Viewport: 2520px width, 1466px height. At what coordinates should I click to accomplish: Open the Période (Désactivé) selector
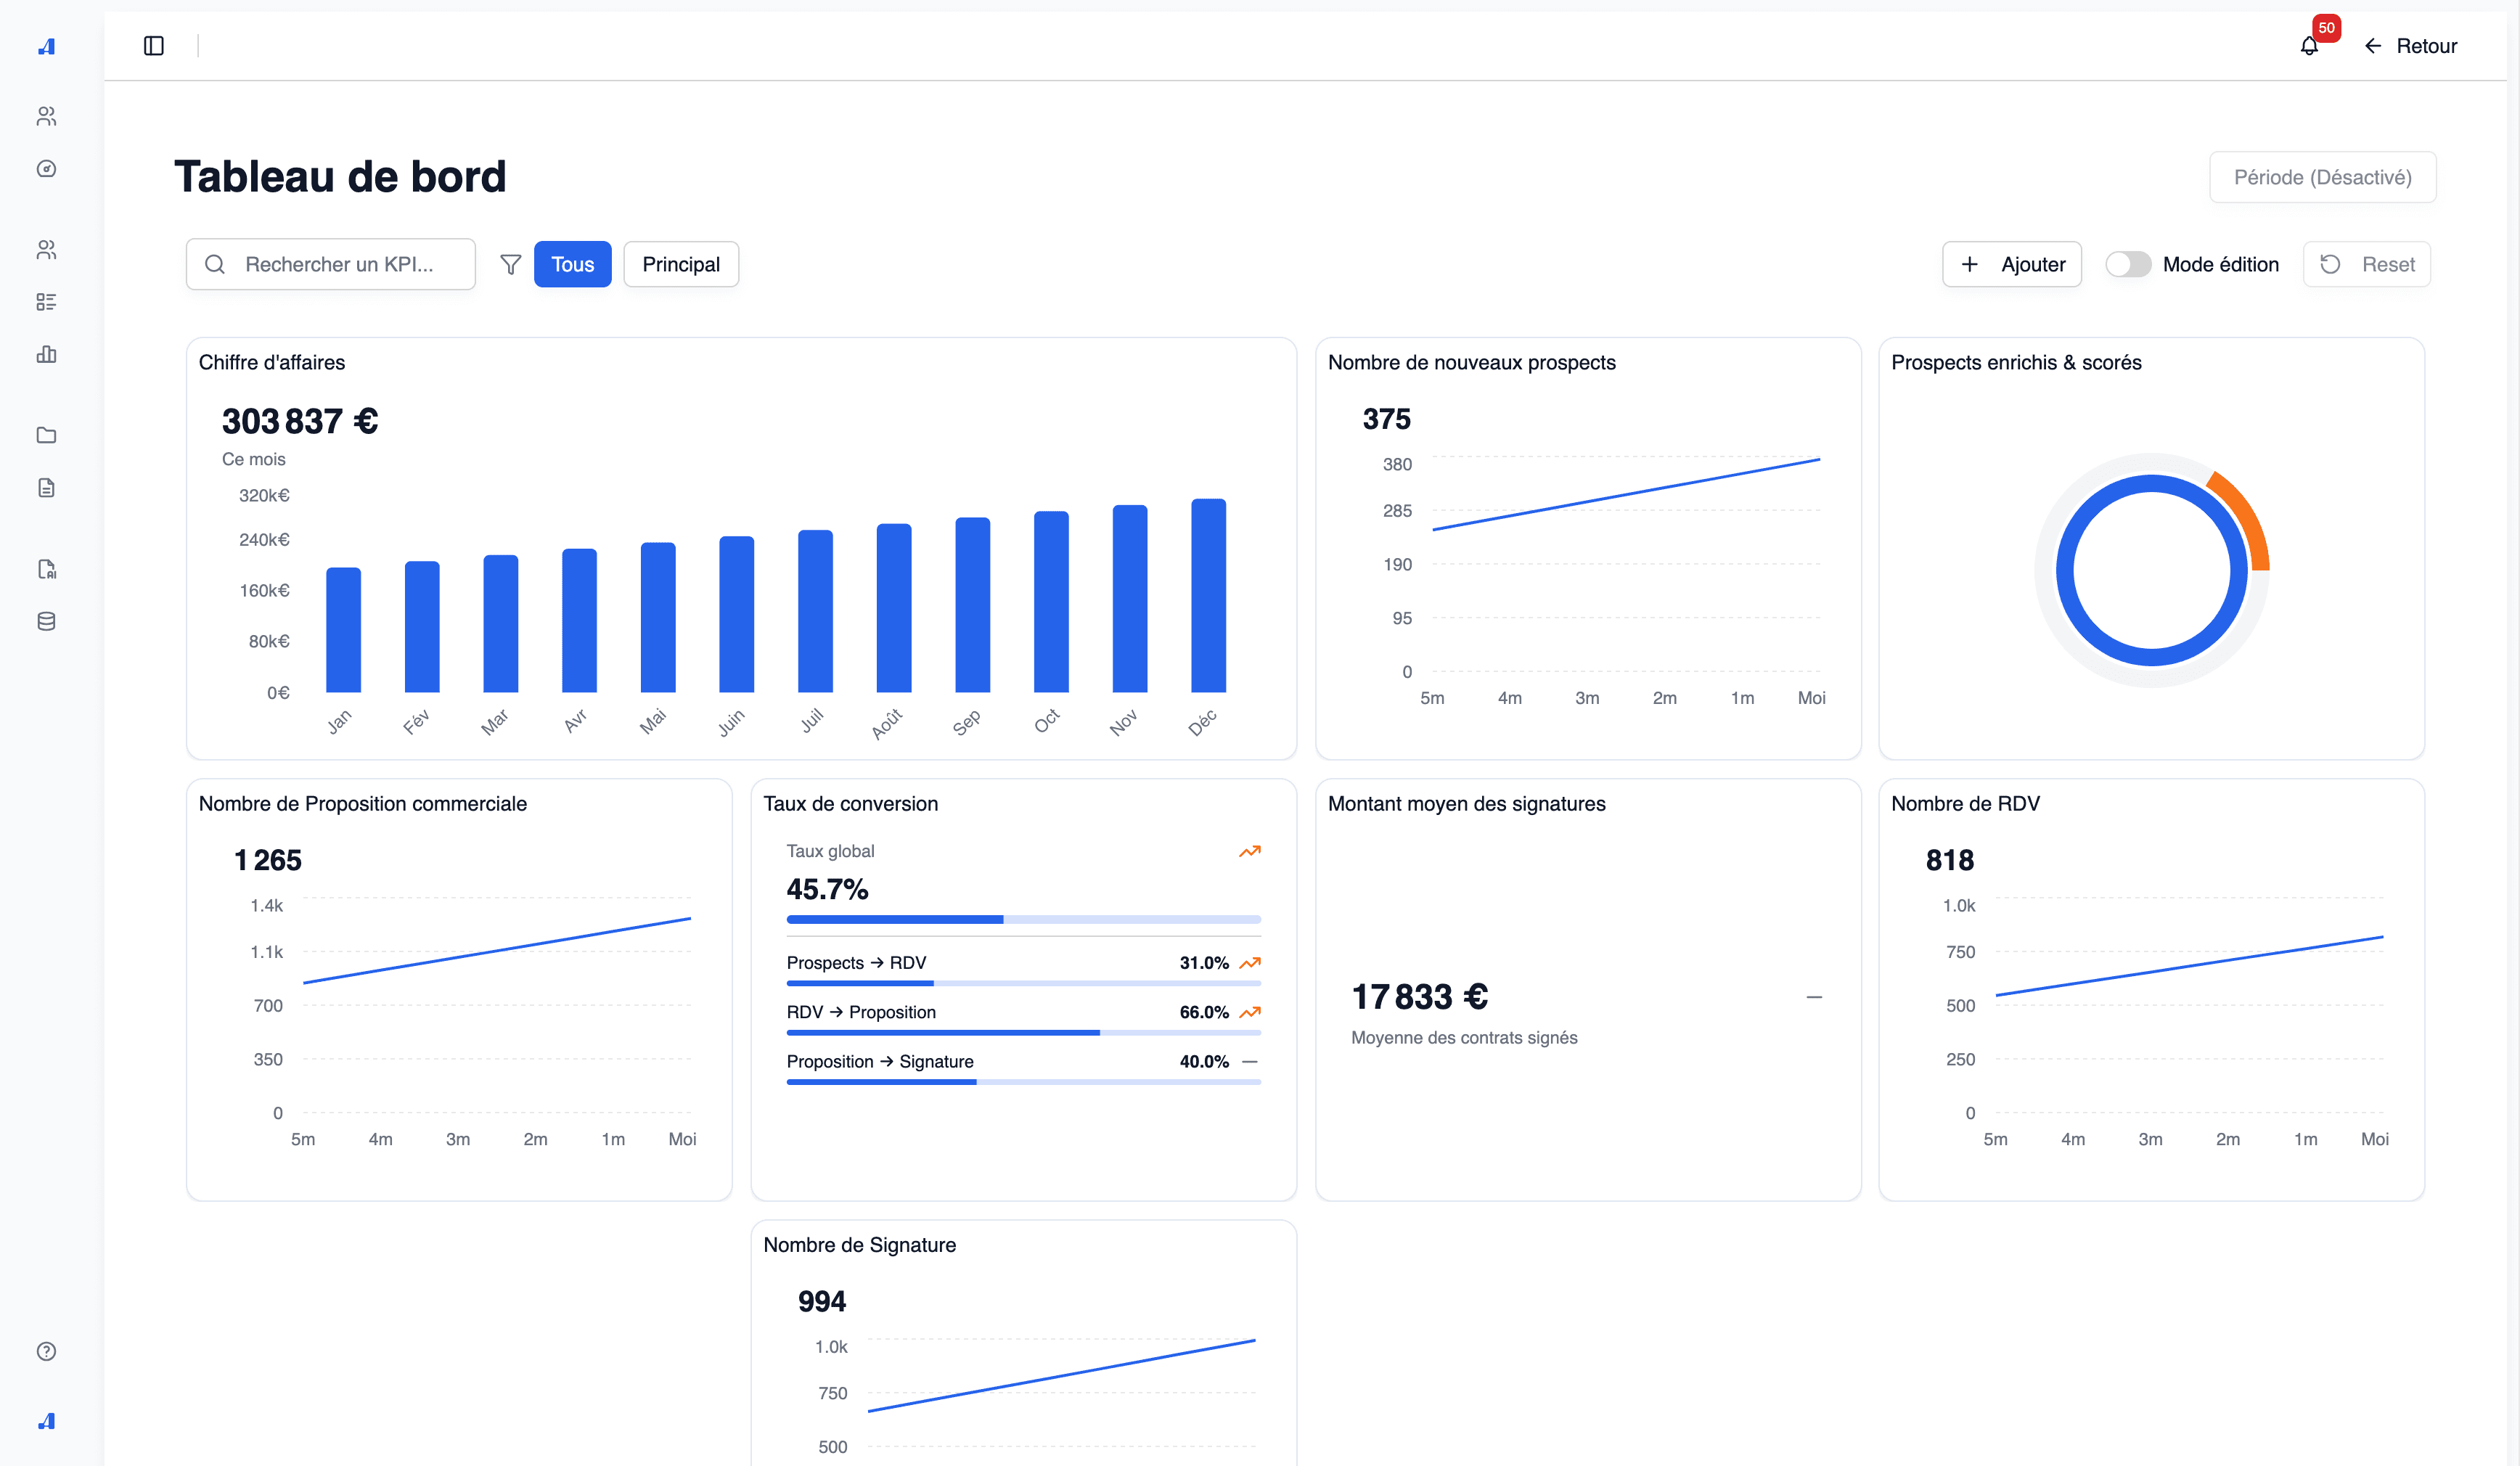(x=2322, y=176)
